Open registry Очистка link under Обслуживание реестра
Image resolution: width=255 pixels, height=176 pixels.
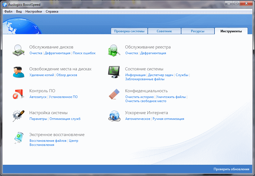[x=132, y=53]
